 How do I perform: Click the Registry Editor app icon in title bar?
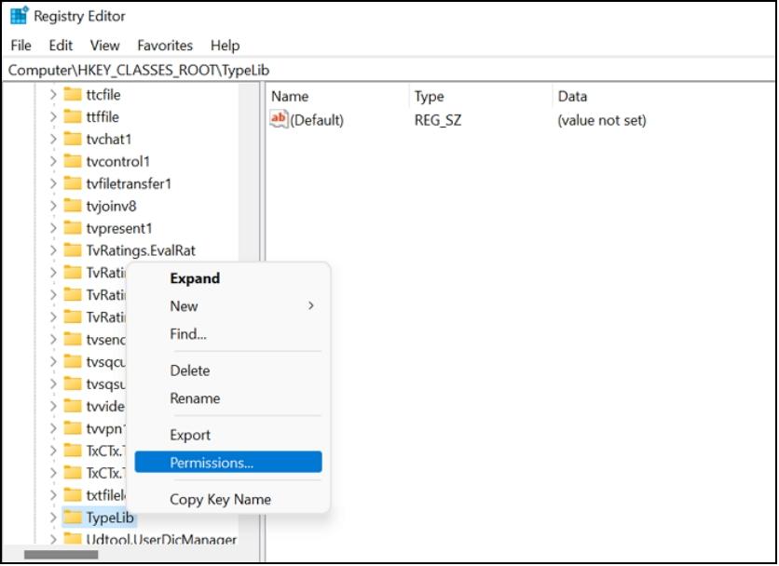tap(19, 16)
